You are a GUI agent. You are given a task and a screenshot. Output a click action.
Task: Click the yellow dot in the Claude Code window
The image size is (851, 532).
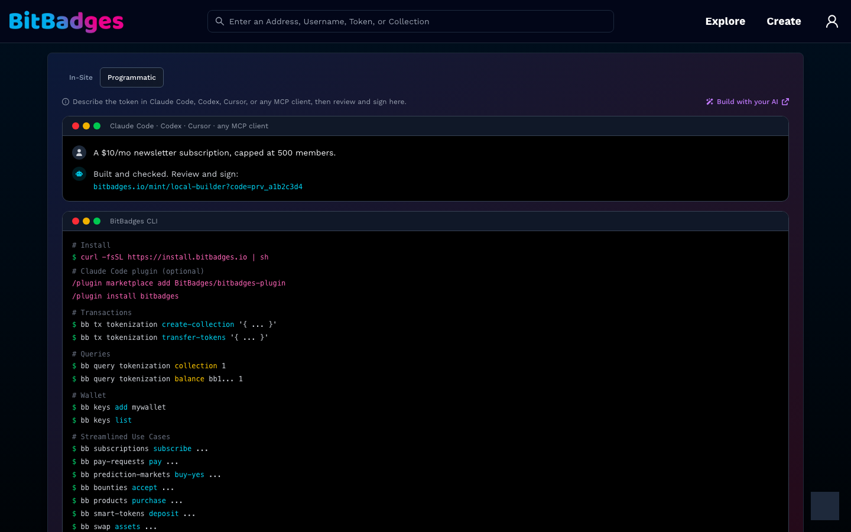[86, 126]
